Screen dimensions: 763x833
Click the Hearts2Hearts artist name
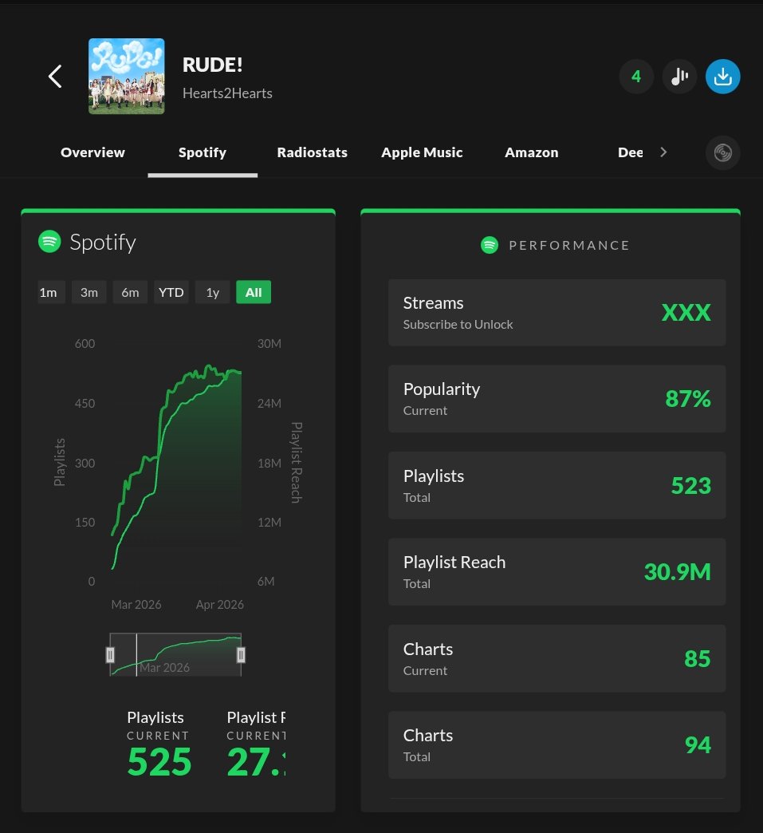(227, 93)
